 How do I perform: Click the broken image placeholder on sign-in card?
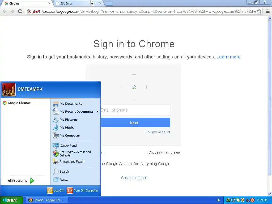tap(134, 87)
